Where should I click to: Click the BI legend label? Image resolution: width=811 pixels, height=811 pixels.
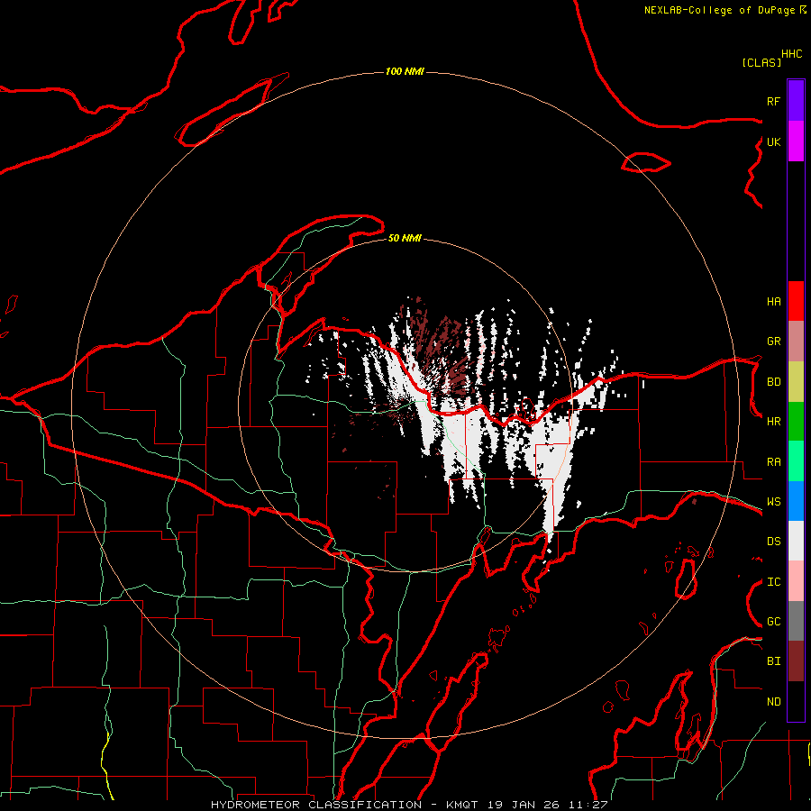tap(773, 661)
